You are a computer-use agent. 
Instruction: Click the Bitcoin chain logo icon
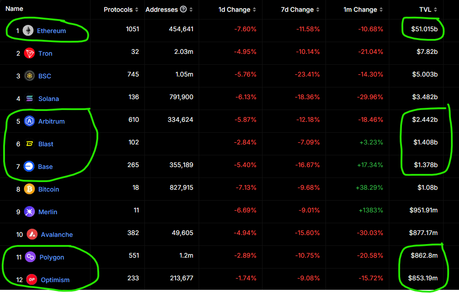click(x=29, y=189)
